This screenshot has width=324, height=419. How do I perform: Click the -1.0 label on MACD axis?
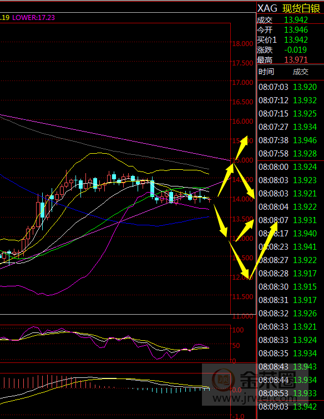click(x=238, y=416)
